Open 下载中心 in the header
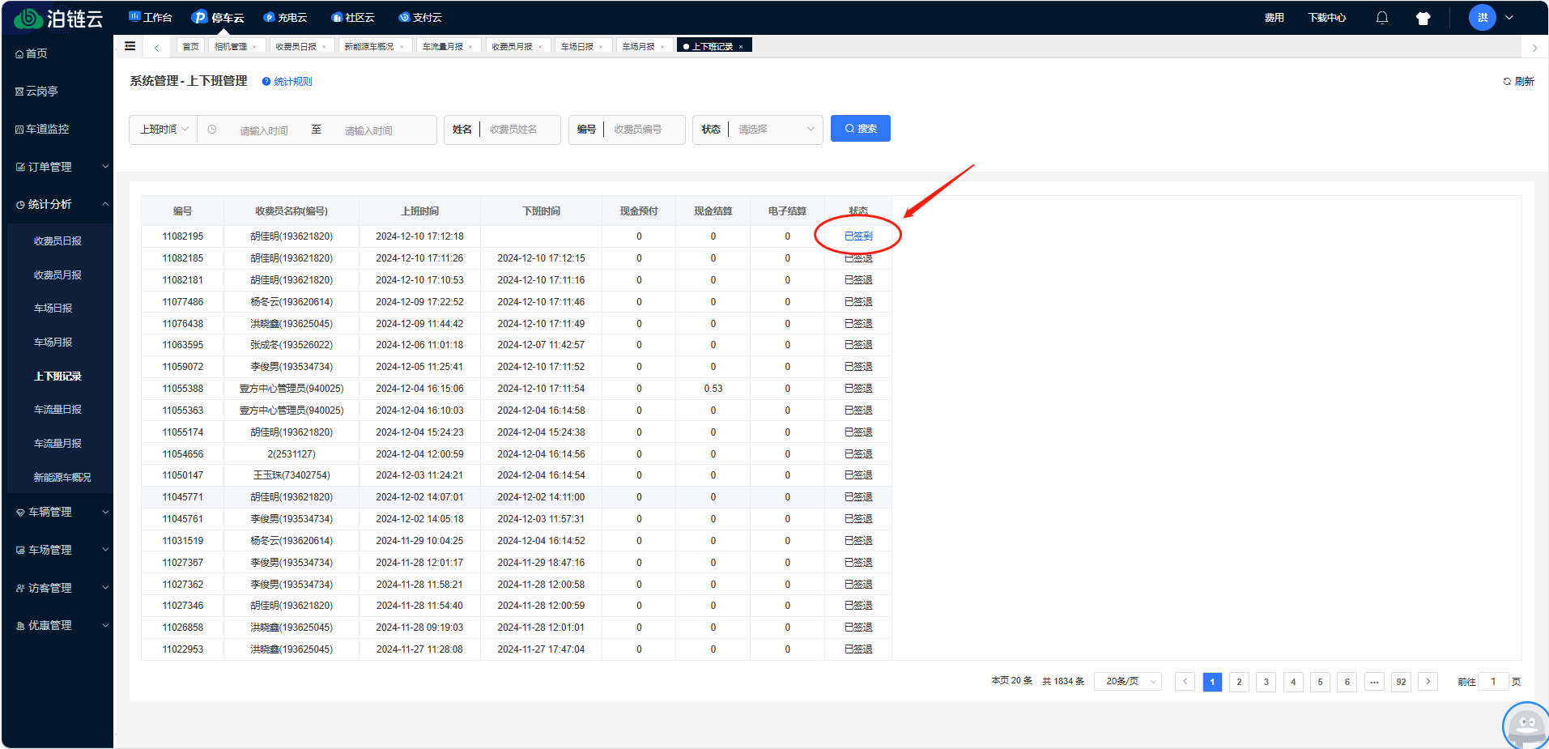1549x749 pixels. [1326, 17]
